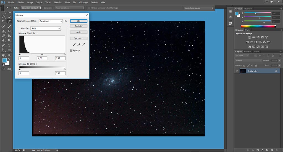283x152 pixels.
Task: Open Paramètre prédéfini dropdown
Action: pos(51,21)
